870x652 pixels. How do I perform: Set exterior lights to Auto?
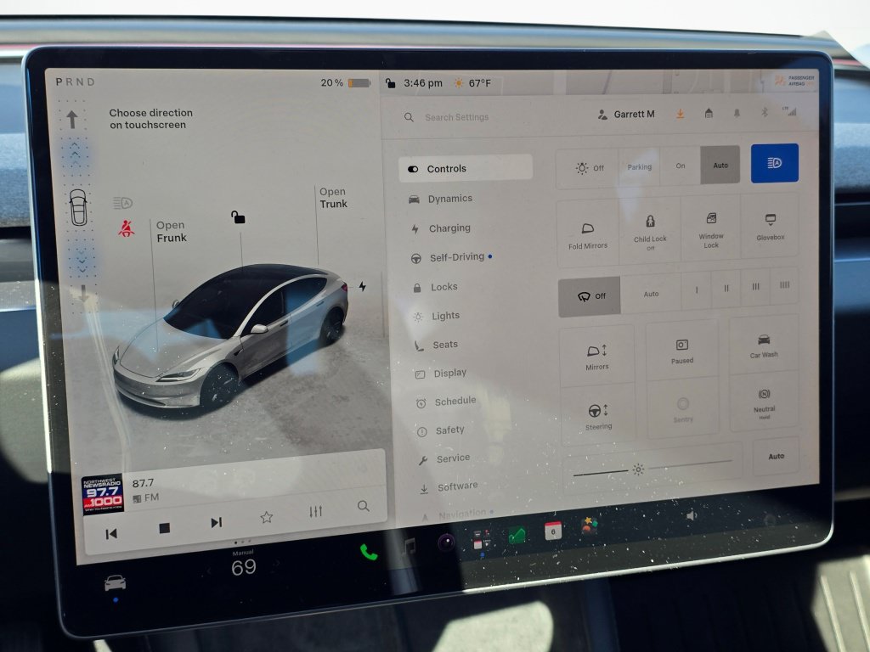720,166
